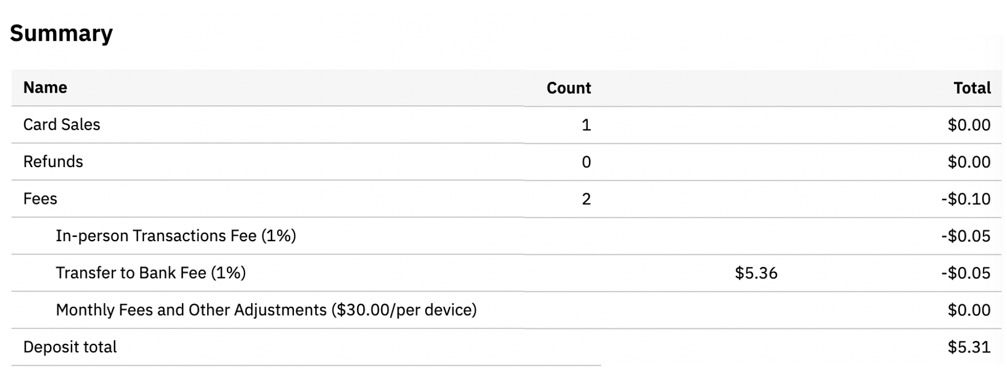The width and height of the screenshot is (1007, 368).
Task: Click the Refunds count value 0
Action: click(586, 162)
